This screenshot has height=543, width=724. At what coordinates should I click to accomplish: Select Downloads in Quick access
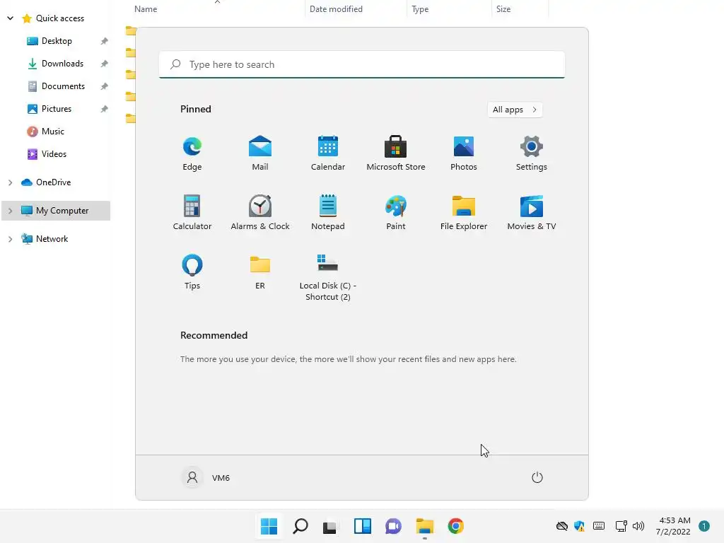click(62, 64)
